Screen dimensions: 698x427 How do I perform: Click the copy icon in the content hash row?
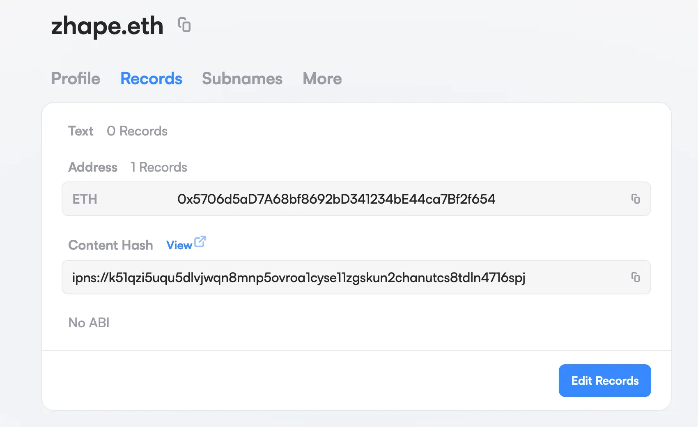(x=636, y=278)
